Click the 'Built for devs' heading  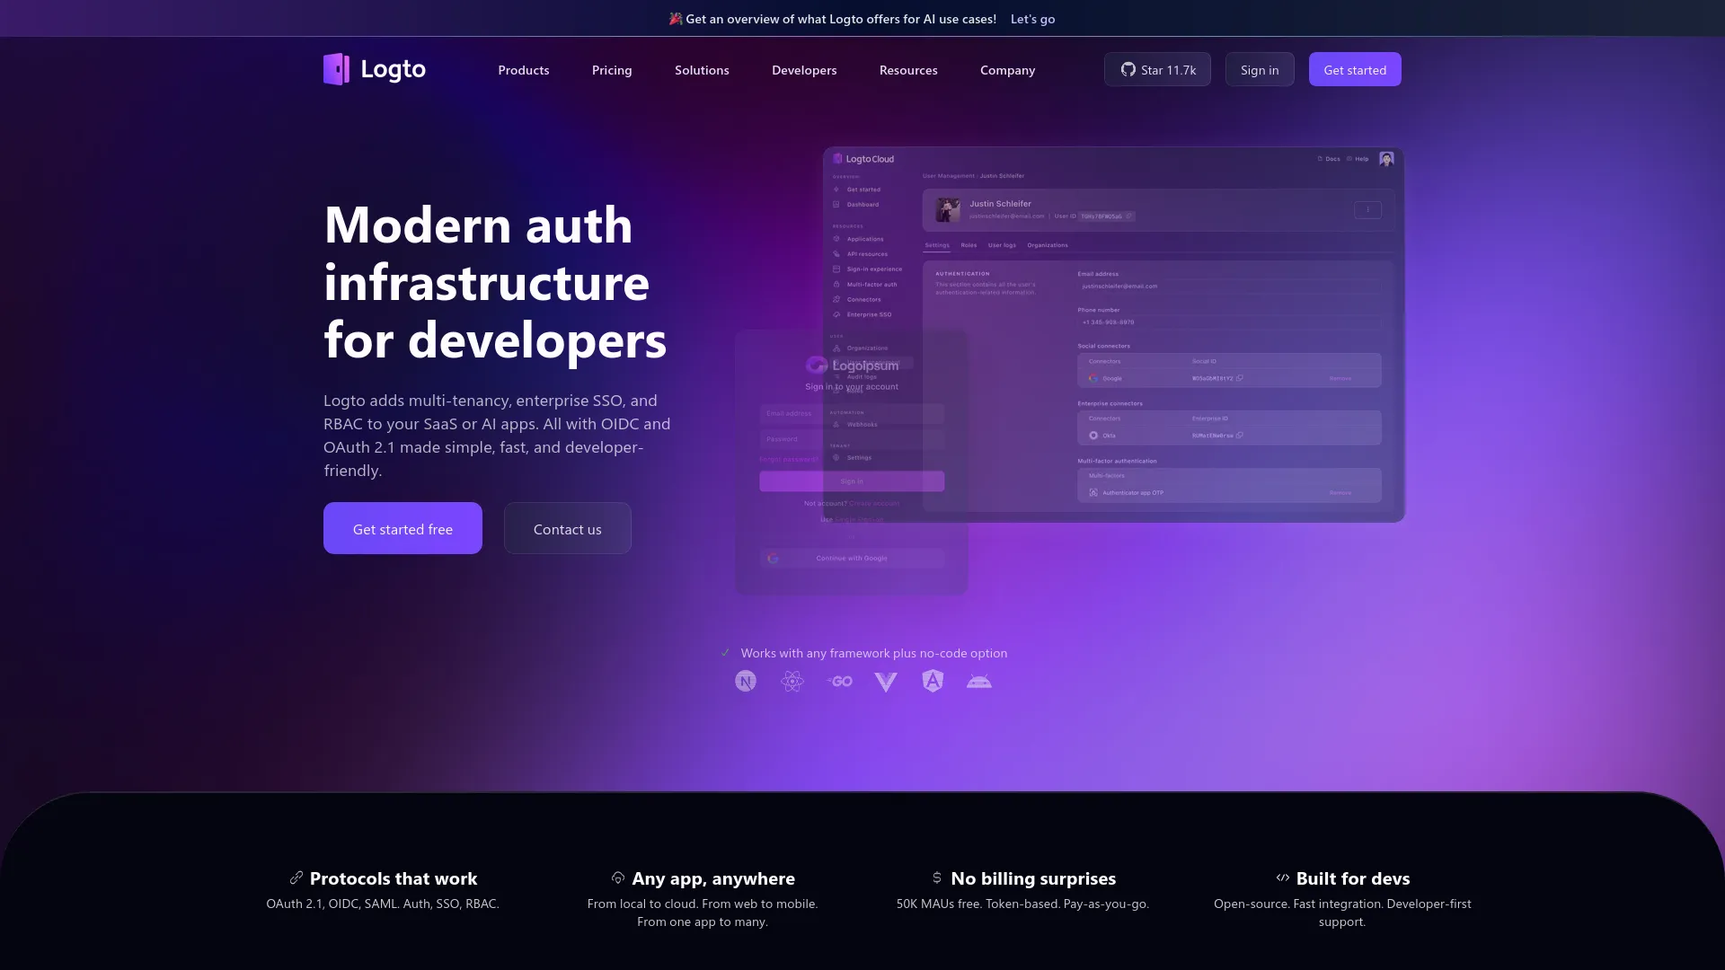coord(1353,878)
